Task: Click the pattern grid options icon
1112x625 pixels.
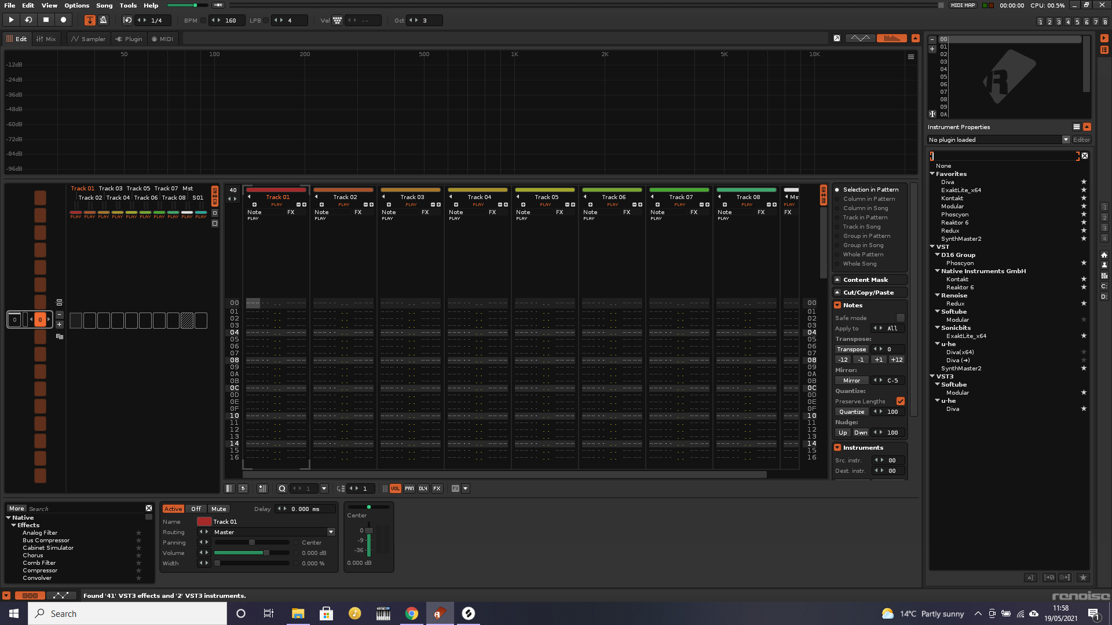Action: pyautogui.click(x=262, y=488)
